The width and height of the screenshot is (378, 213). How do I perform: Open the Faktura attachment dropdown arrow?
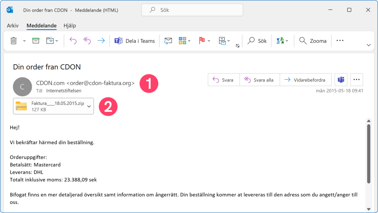pos(89,106)
